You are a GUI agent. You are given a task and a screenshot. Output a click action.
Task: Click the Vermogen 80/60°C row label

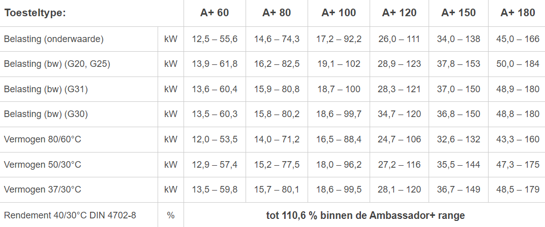pyautogui.click(x=43, y=139)
